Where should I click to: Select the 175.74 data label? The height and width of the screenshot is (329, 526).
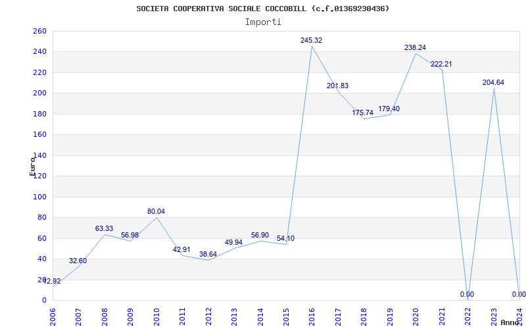click(363, 113)
